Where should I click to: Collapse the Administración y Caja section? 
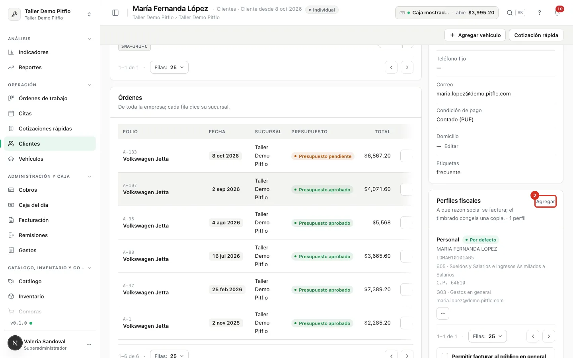[x=90, y=177]
